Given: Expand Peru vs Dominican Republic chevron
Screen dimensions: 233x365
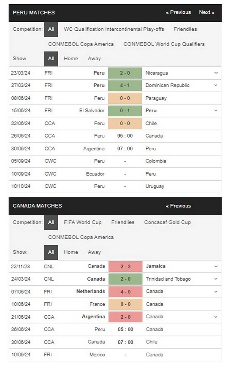Looking at the screenshot, I should pos(216,85).
